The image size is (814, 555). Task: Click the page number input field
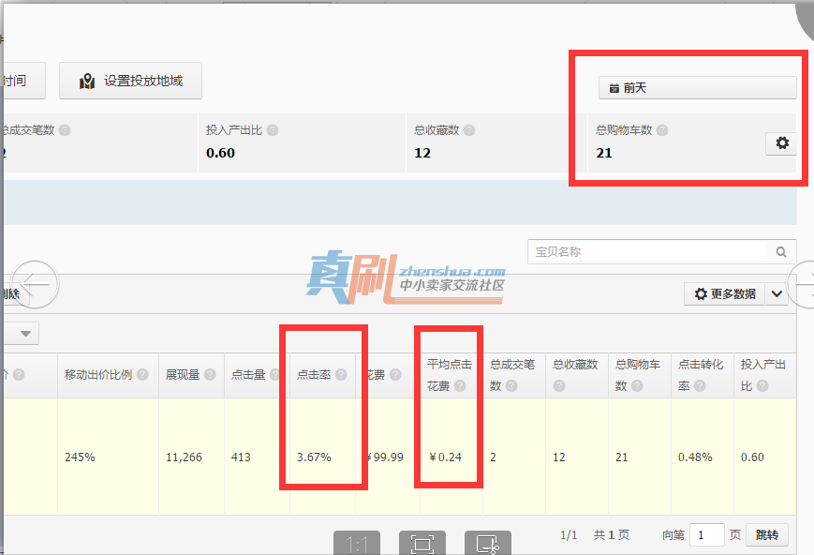(x=706, y=535)
